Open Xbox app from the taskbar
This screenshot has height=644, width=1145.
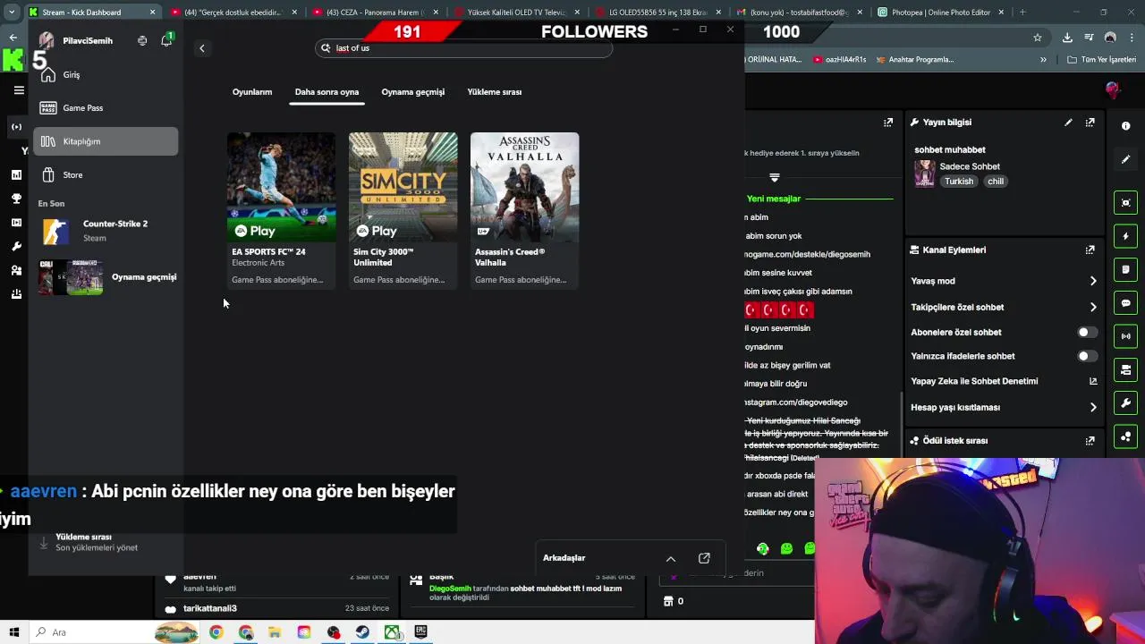(392, 632)
